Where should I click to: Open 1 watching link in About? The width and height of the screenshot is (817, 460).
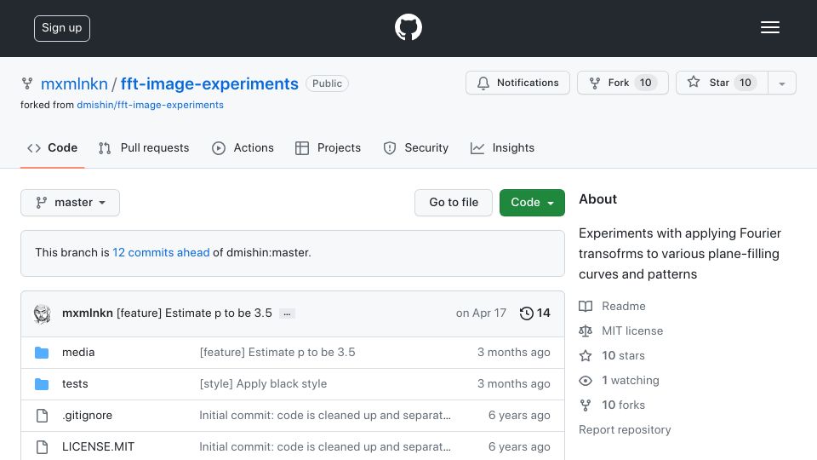click(619, 381)
